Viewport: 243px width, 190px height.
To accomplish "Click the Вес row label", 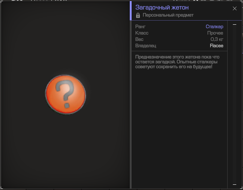I will pos(139,39).
